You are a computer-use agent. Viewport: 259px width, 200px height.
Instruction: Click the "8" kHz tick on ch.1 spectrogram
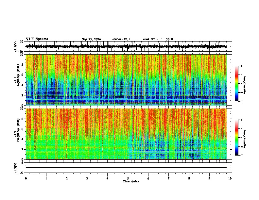(x=23, y=65)
